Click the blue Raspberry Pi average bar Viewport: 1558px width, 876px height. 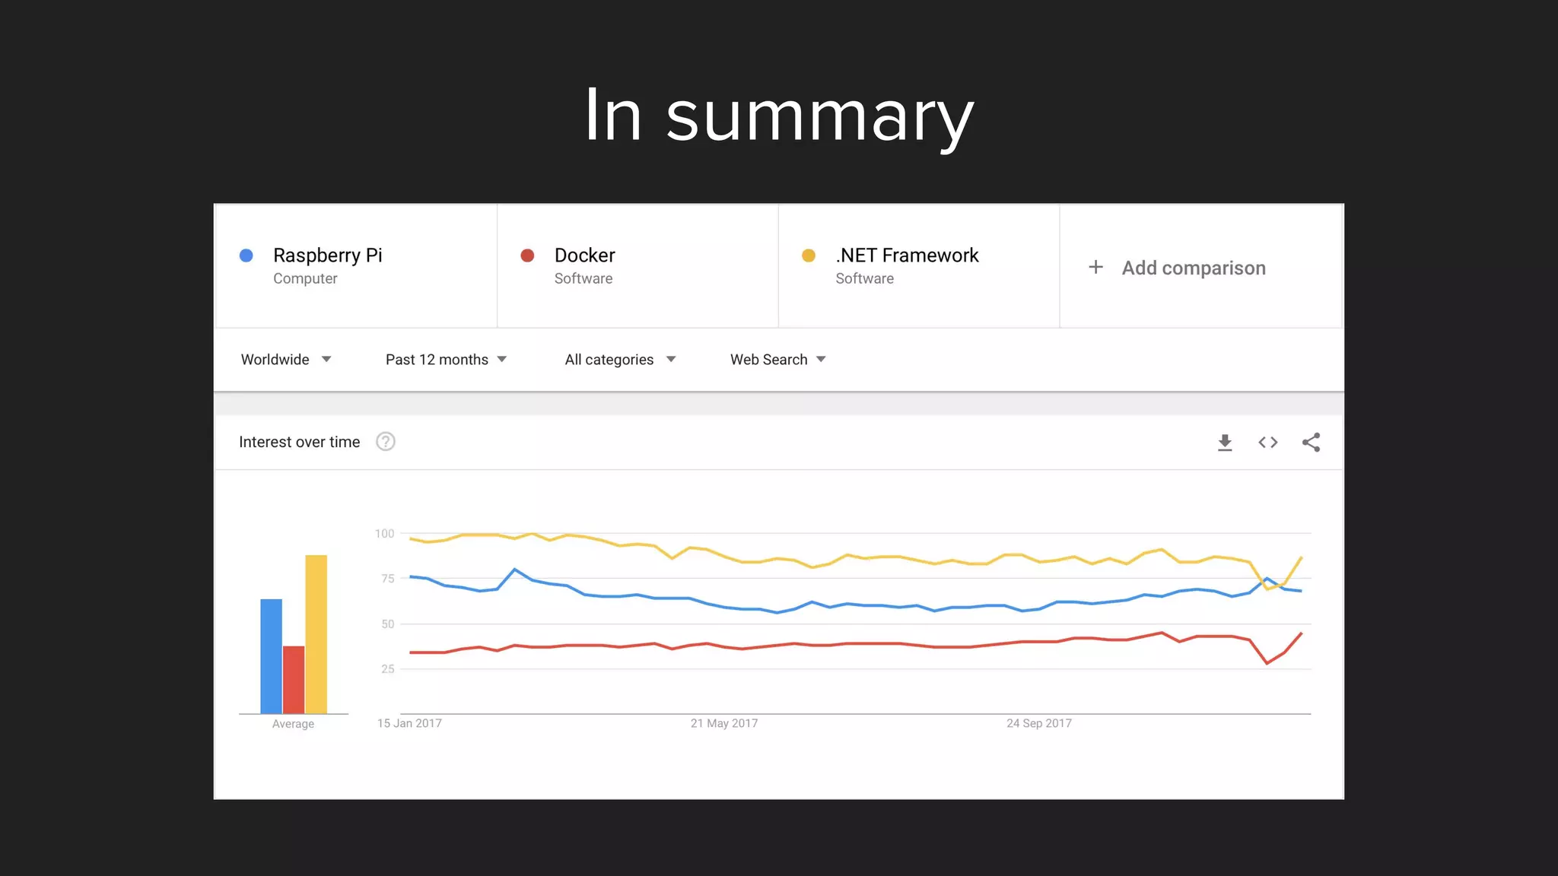coord(272,656)
